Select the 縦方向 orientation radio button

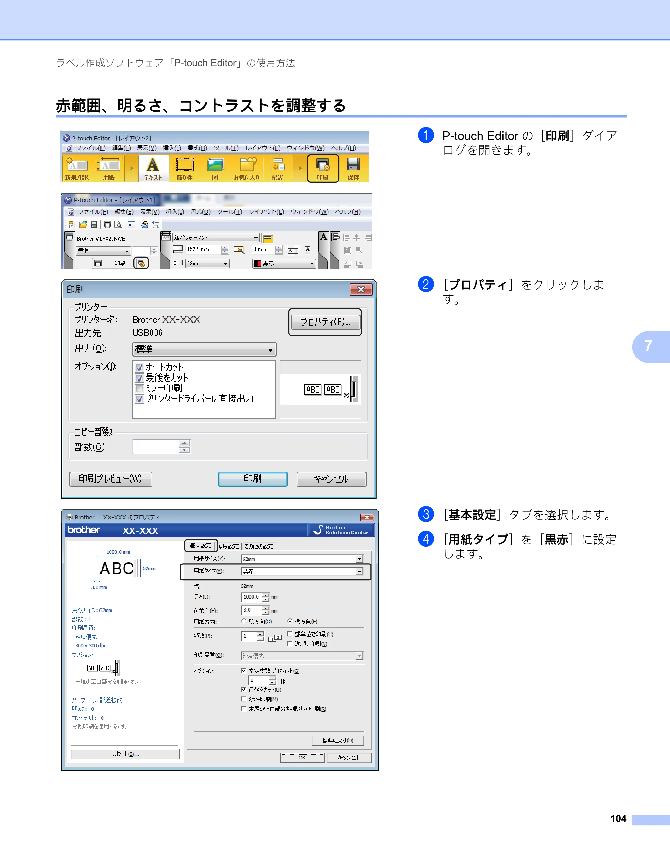pyautogui.click(x=244, y=621)
